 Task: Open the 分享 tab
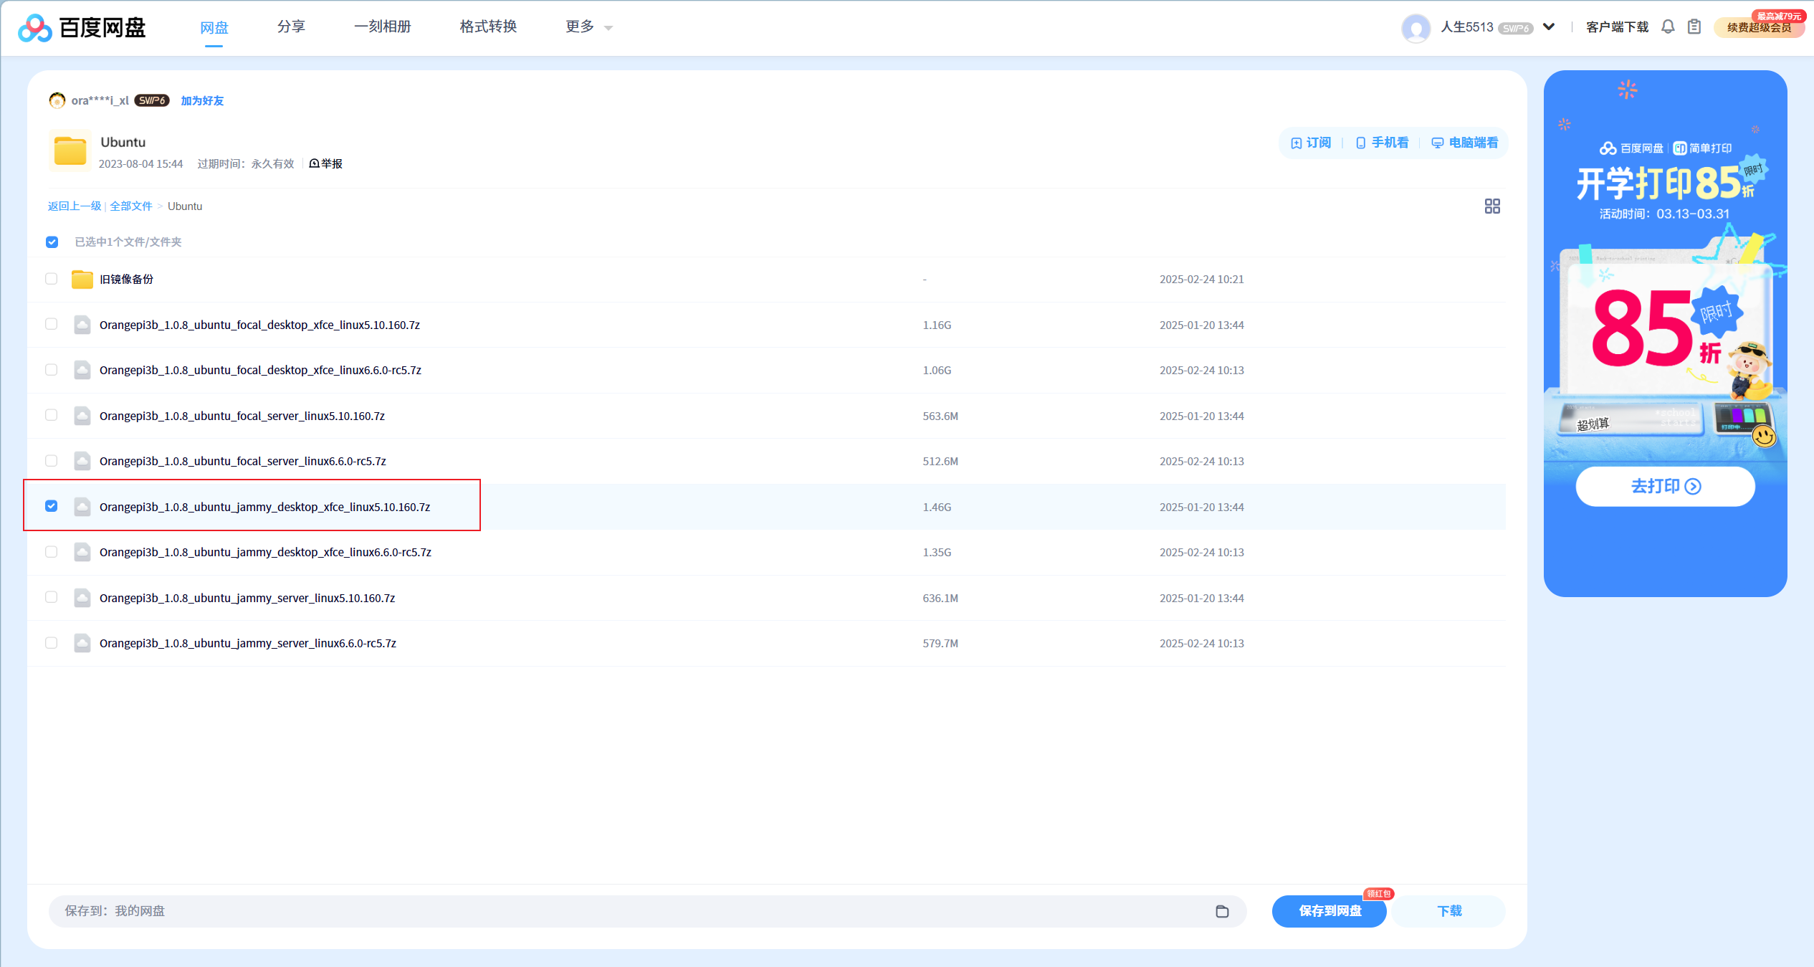pyautogui.click(x=291, y=27)
